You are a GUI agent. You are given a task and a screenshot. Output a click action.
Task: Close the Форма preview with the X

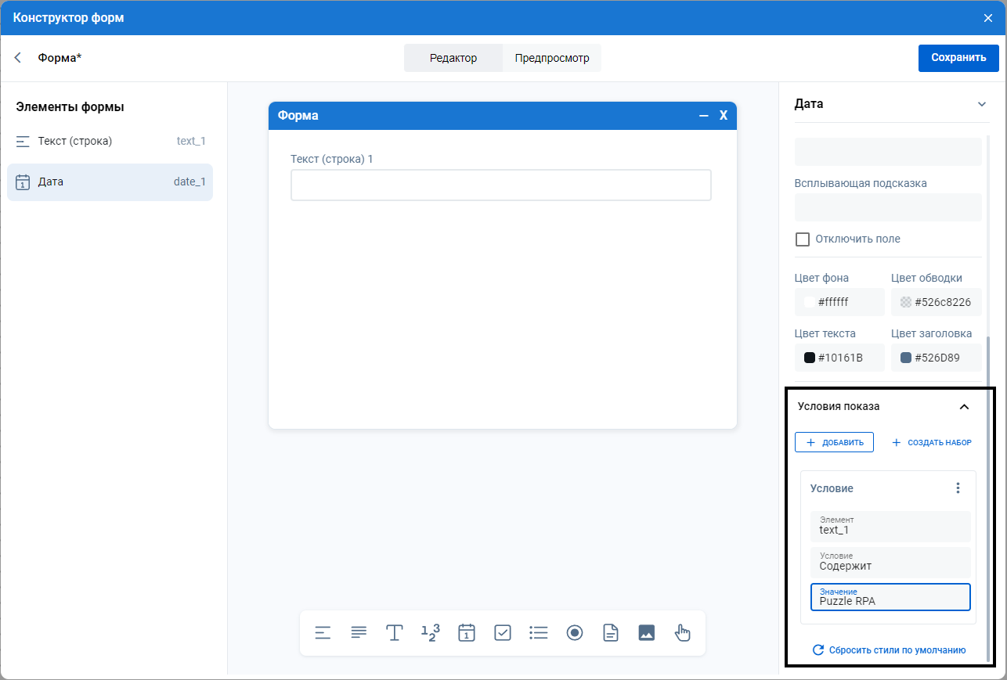point(724,116)
